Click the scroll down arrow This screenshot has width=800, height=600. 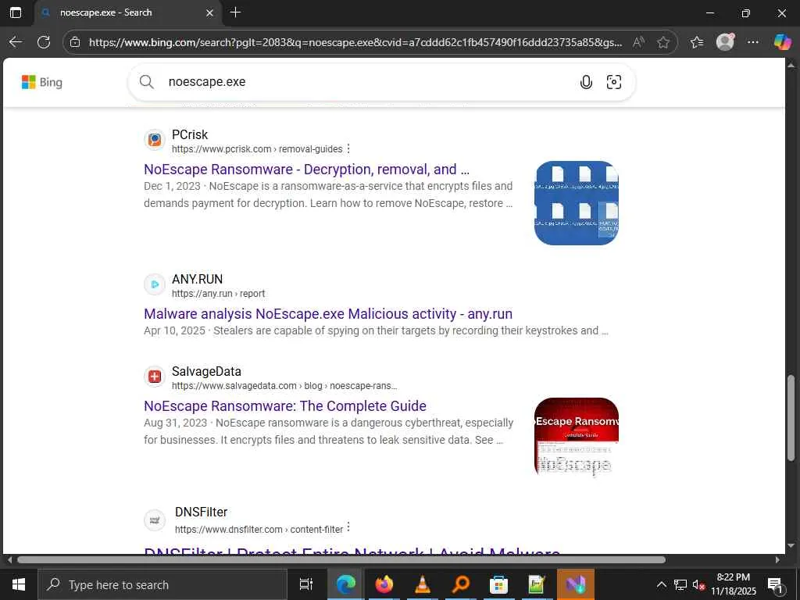(x=791, y=545)
